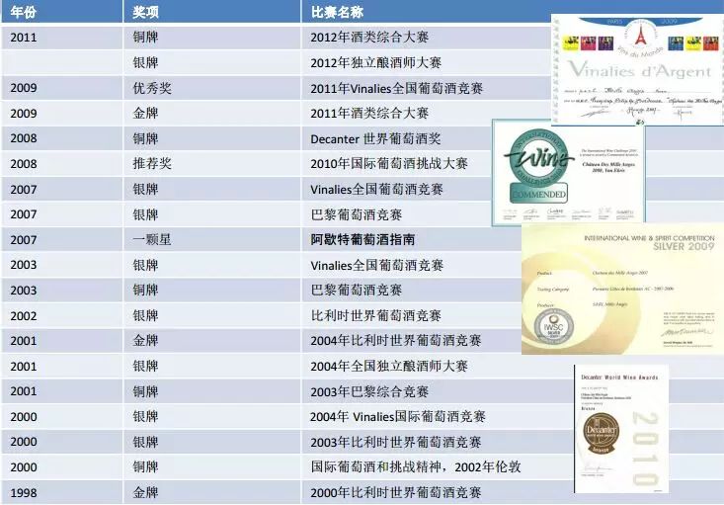The image size is (724, 505).
Task: Open the Decanter World Wine Awards 2010 certificate
Action: coord(621,429)
